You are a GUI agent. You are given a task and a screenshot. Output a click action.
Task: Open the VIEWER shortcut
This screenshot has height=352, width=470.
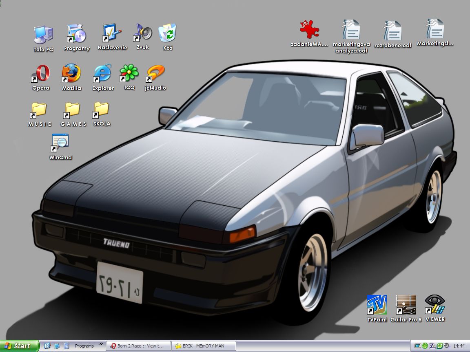(435, 308)
